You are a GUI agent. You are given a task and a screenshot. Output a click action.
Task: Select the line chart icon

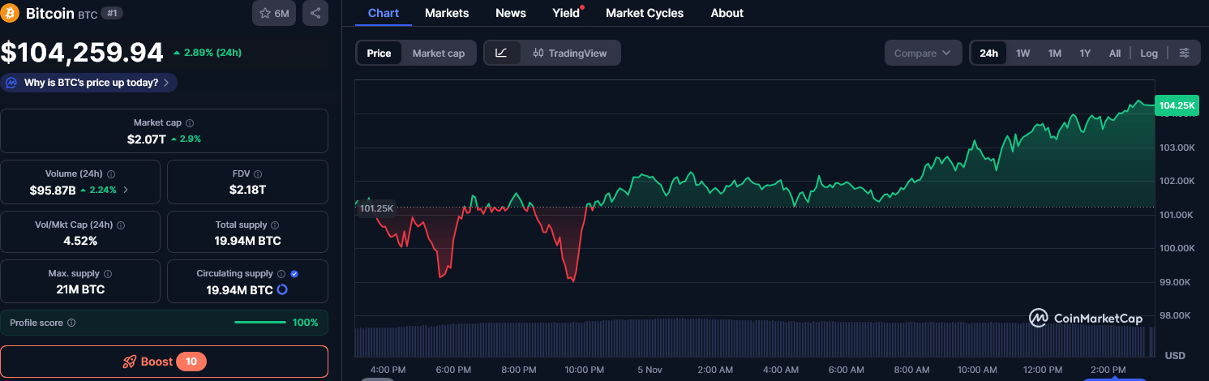coord(501,53)
